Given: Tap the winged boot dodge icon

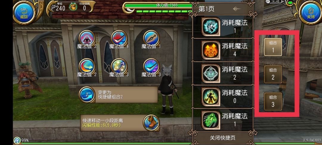Looking at the screenshot, I should [151, 123].
